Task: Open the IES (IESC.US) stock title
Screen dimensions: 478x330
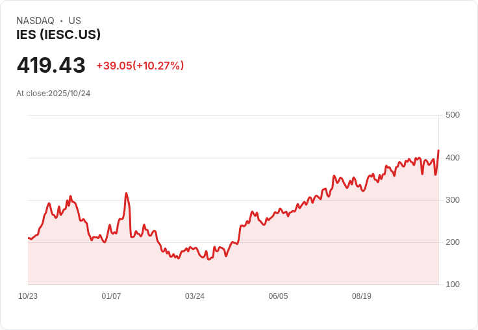Action: [x=58, y=35]
